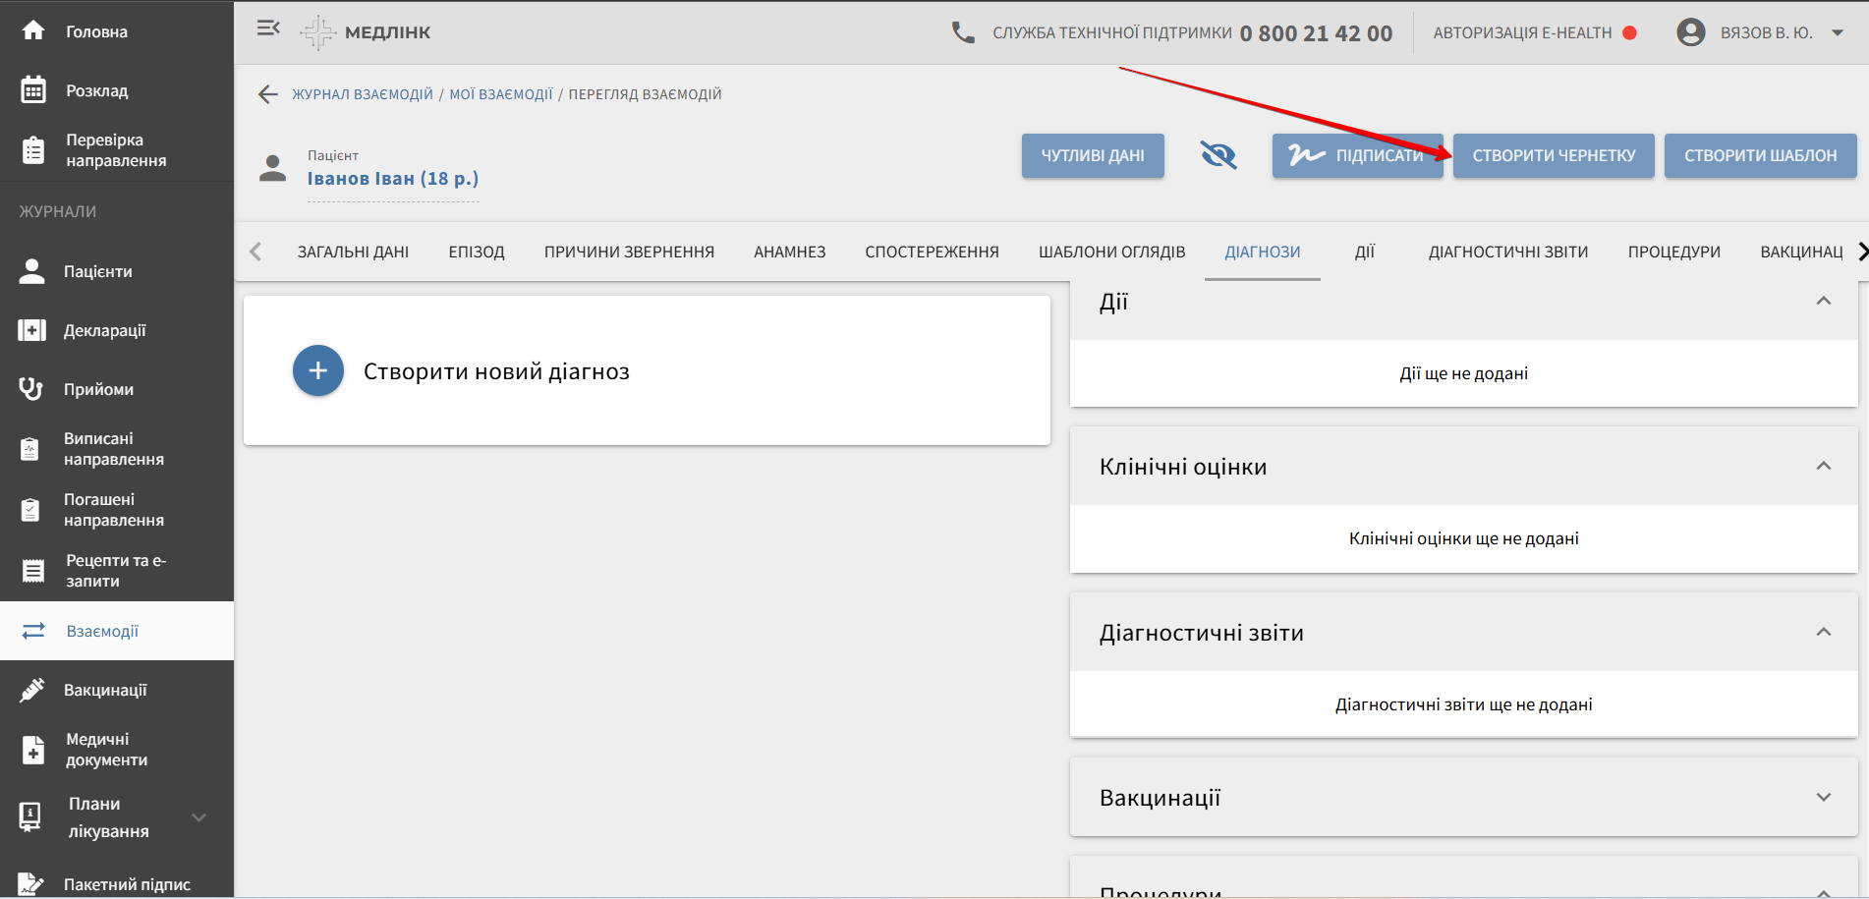The width and height of the screenshot is (1869, 899).
Task: Open patient link Іванов Іван
Action: pos(392,179)
